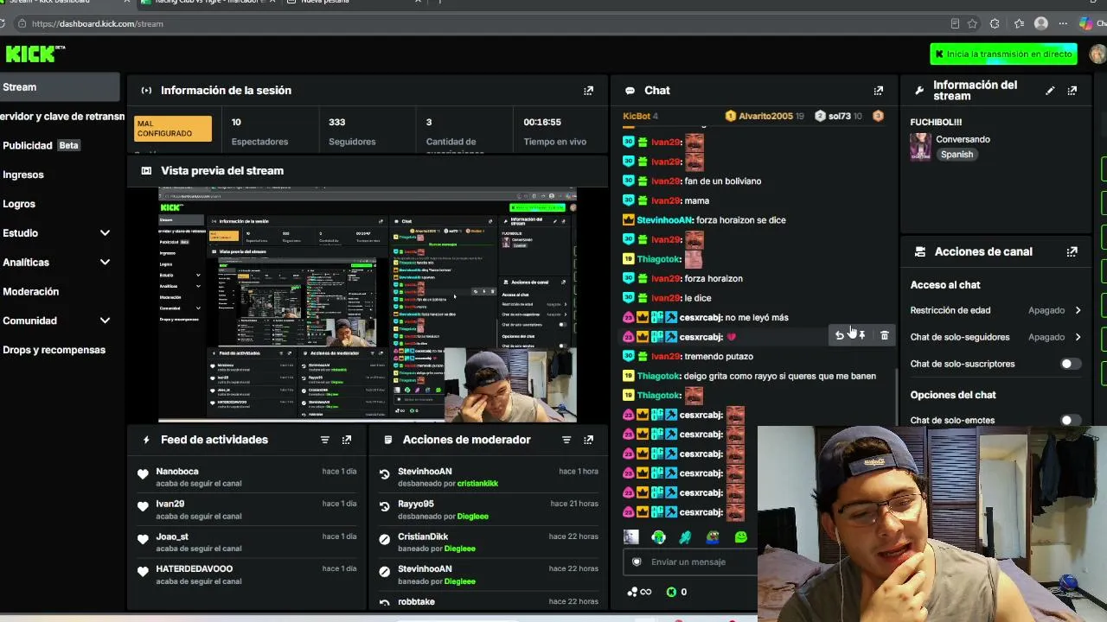
Task: Pop out the Feed de actividades panel
Action: [347, 440]
